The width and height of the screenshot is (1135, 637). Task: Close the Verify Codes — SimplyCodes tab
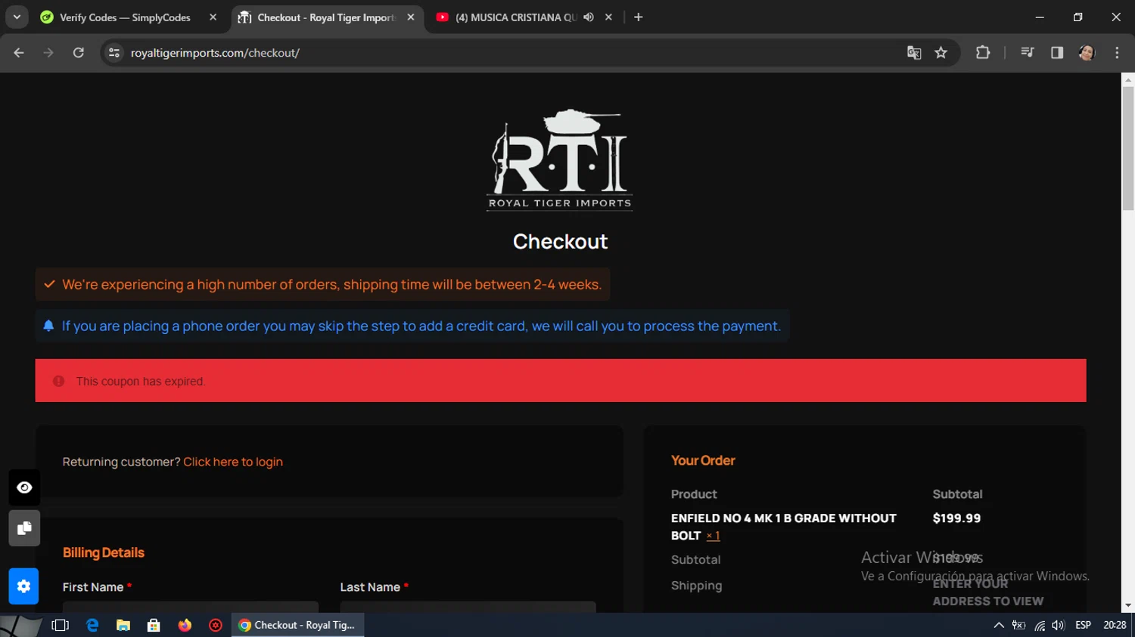pos(213,17)
